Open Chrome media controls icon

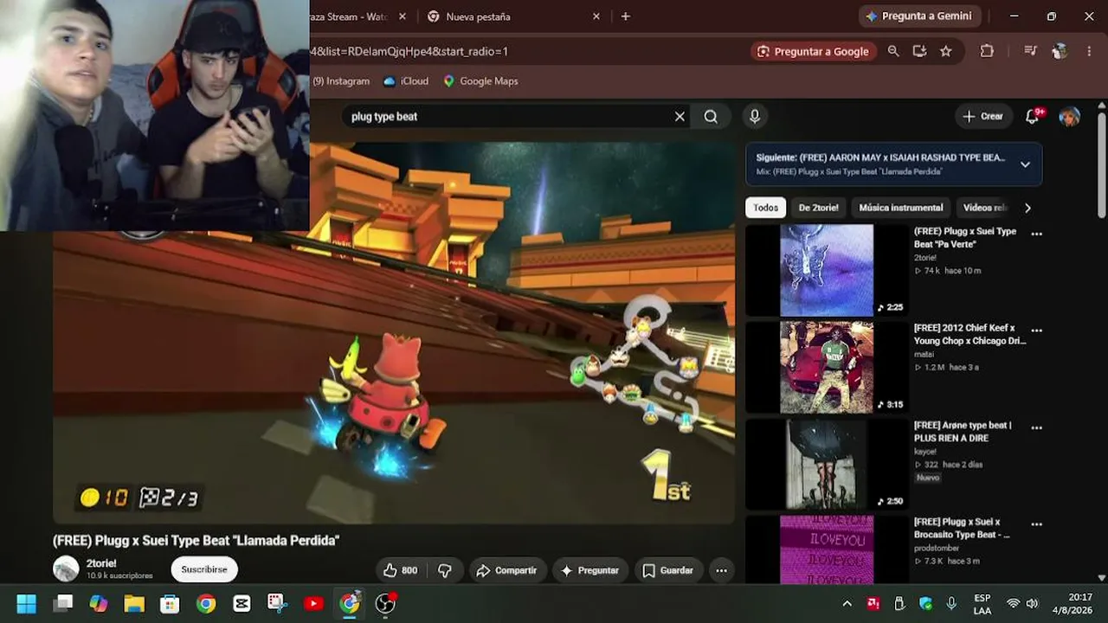tap(1030, 52)
